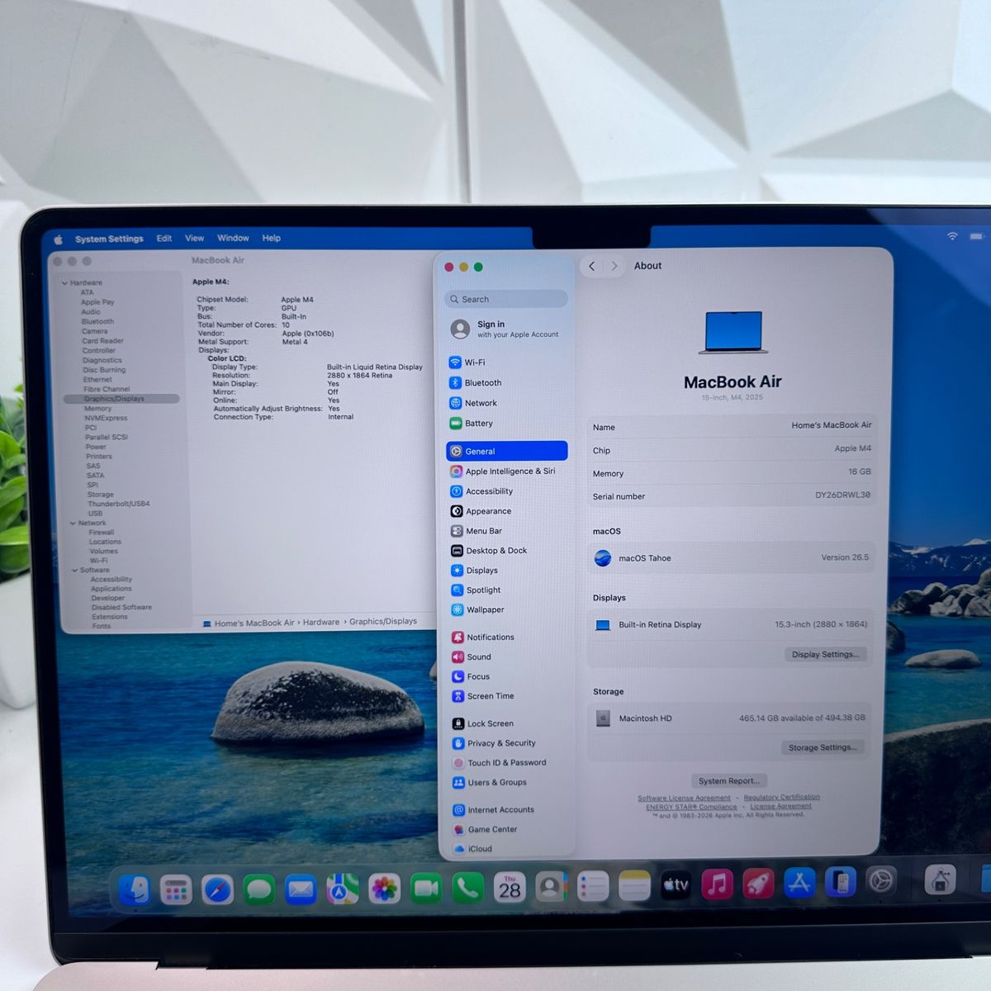Viewport: 991px width, 991px height.
Task: Launch Safari from the Dock
Action: 218,889
